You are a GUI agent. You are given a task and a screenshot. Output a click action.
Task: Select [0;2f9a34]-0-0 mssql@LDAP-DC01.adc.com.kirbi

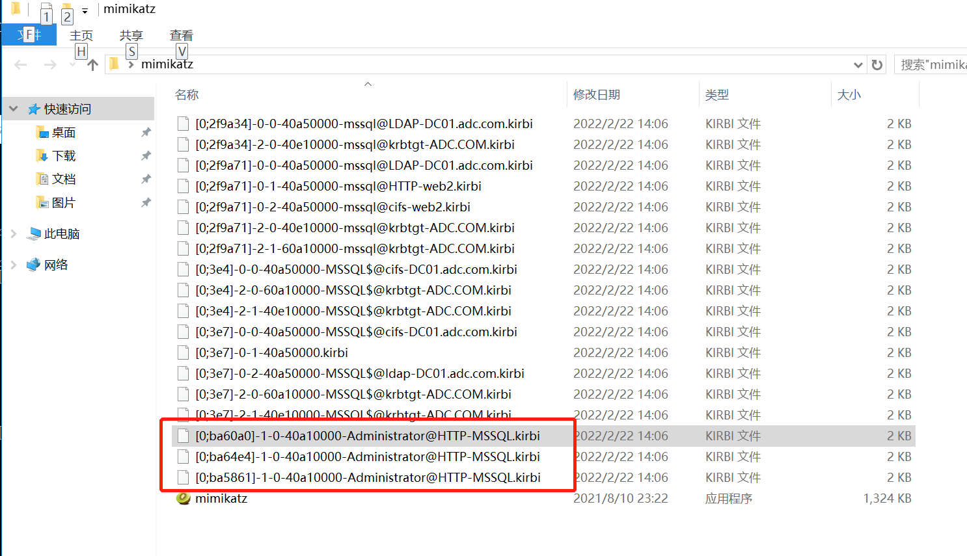[x=364, y=124]
